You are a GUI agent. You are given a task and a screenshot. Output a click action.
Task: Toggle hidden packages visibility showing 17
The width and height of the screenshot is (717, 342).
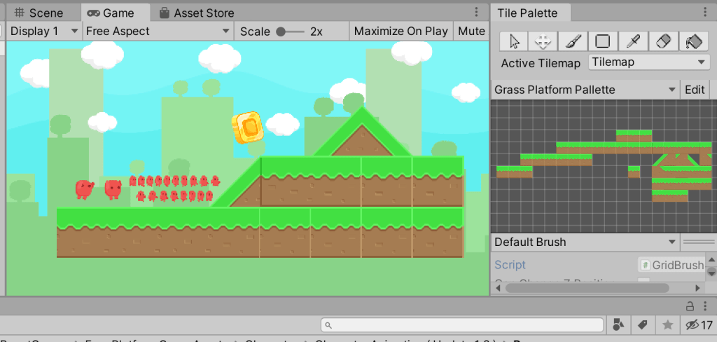point(698,324)
